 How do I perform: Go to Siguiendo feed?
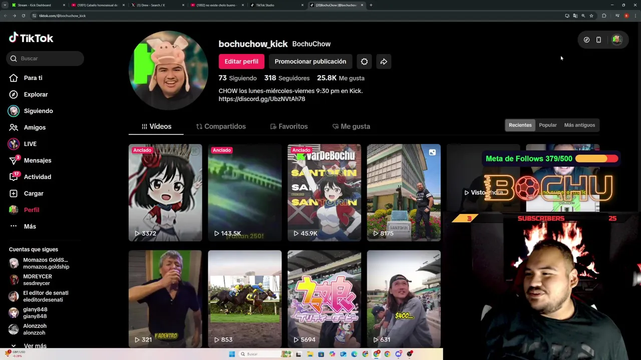(x=31, y=111)
